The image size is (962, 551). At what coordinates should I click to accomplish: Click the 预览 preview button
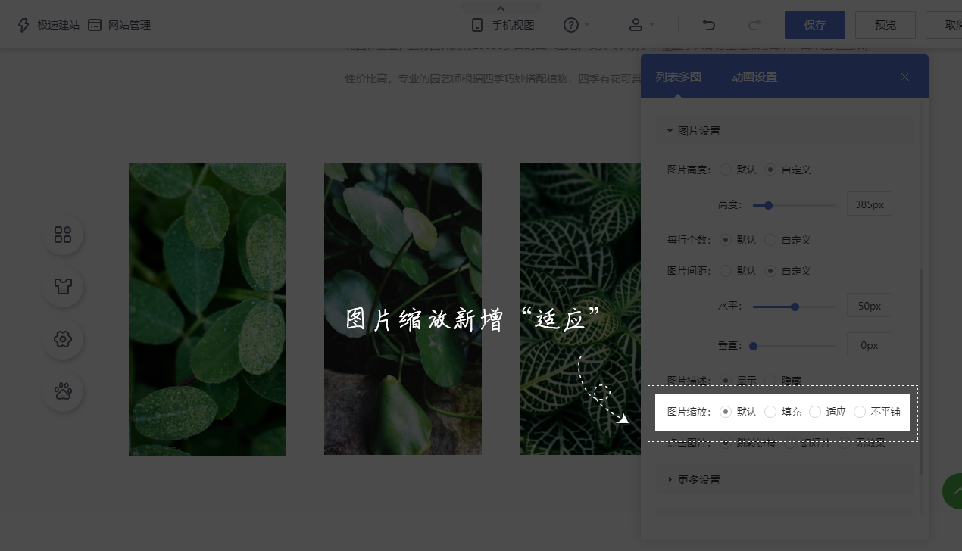pos(885,25)
